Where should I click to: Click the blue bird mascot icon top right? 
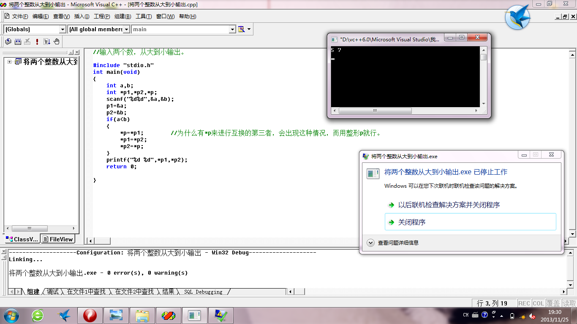point(517,17)
